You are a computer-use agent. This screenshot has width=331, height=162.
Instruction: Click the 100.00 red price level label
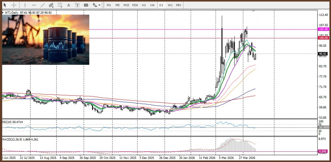(x=323, y=38)
